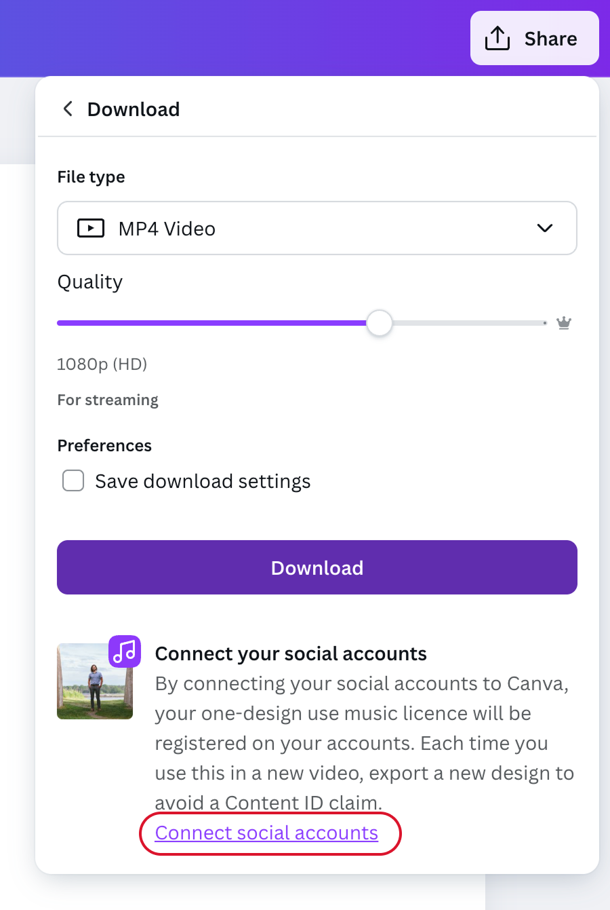The width and height of the screenshot is (610, 910).
Task: Open the Share button label
Action: (550, 39)
